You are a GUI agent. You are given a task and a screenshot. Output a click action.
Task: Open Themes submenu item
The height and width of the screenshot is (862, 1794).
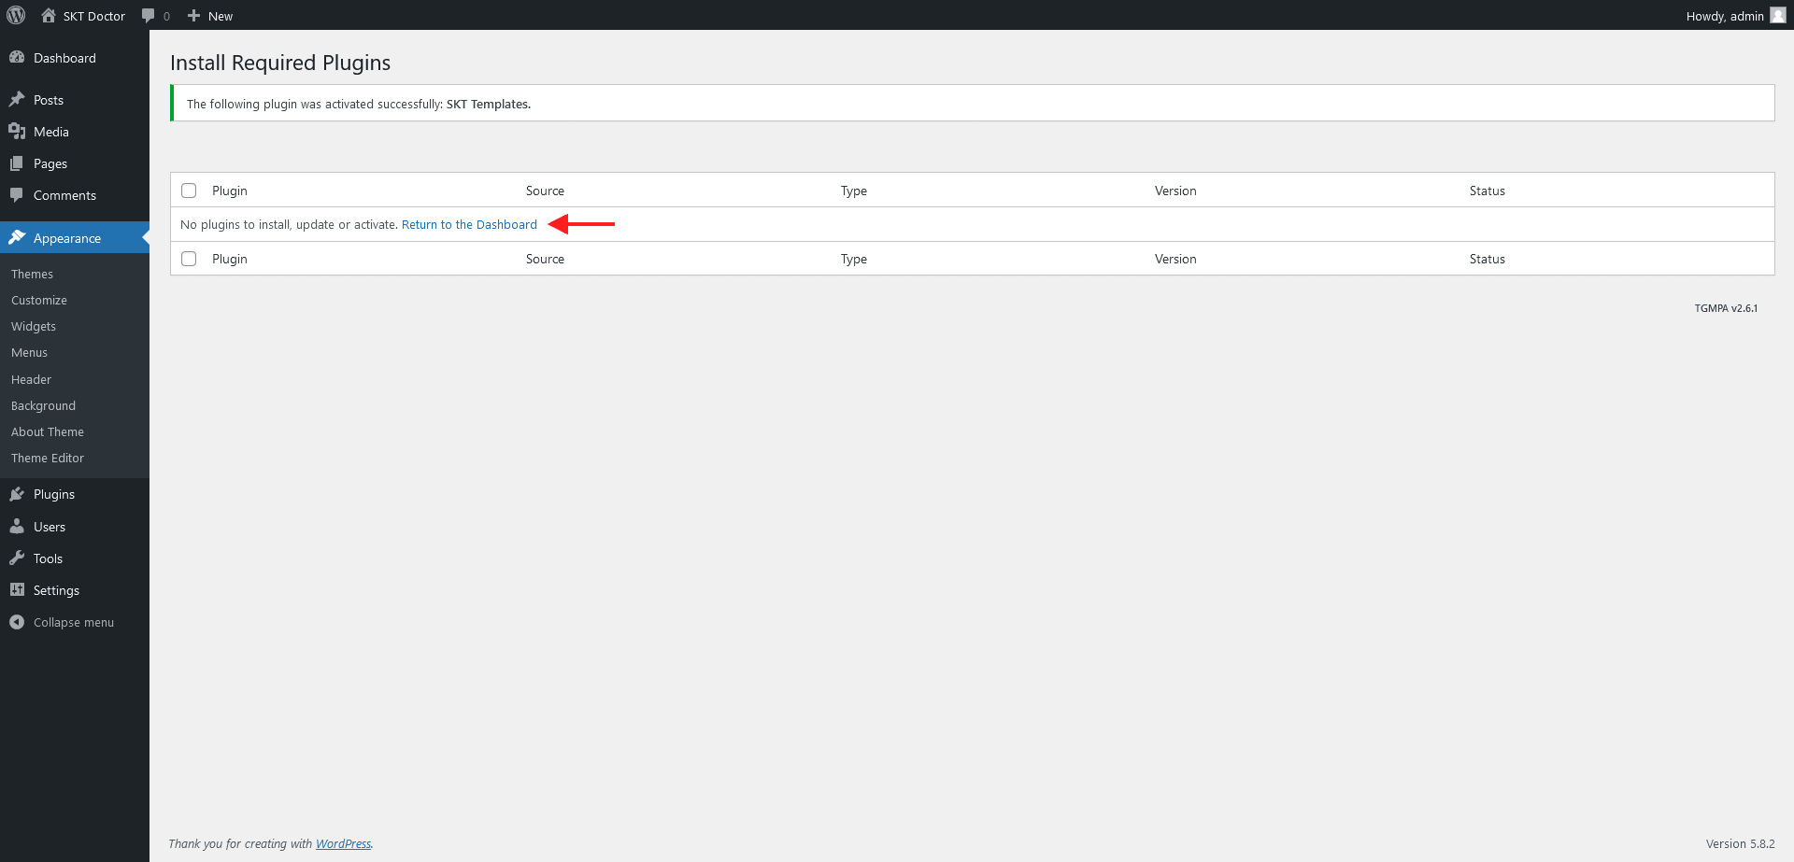(32, 274)
